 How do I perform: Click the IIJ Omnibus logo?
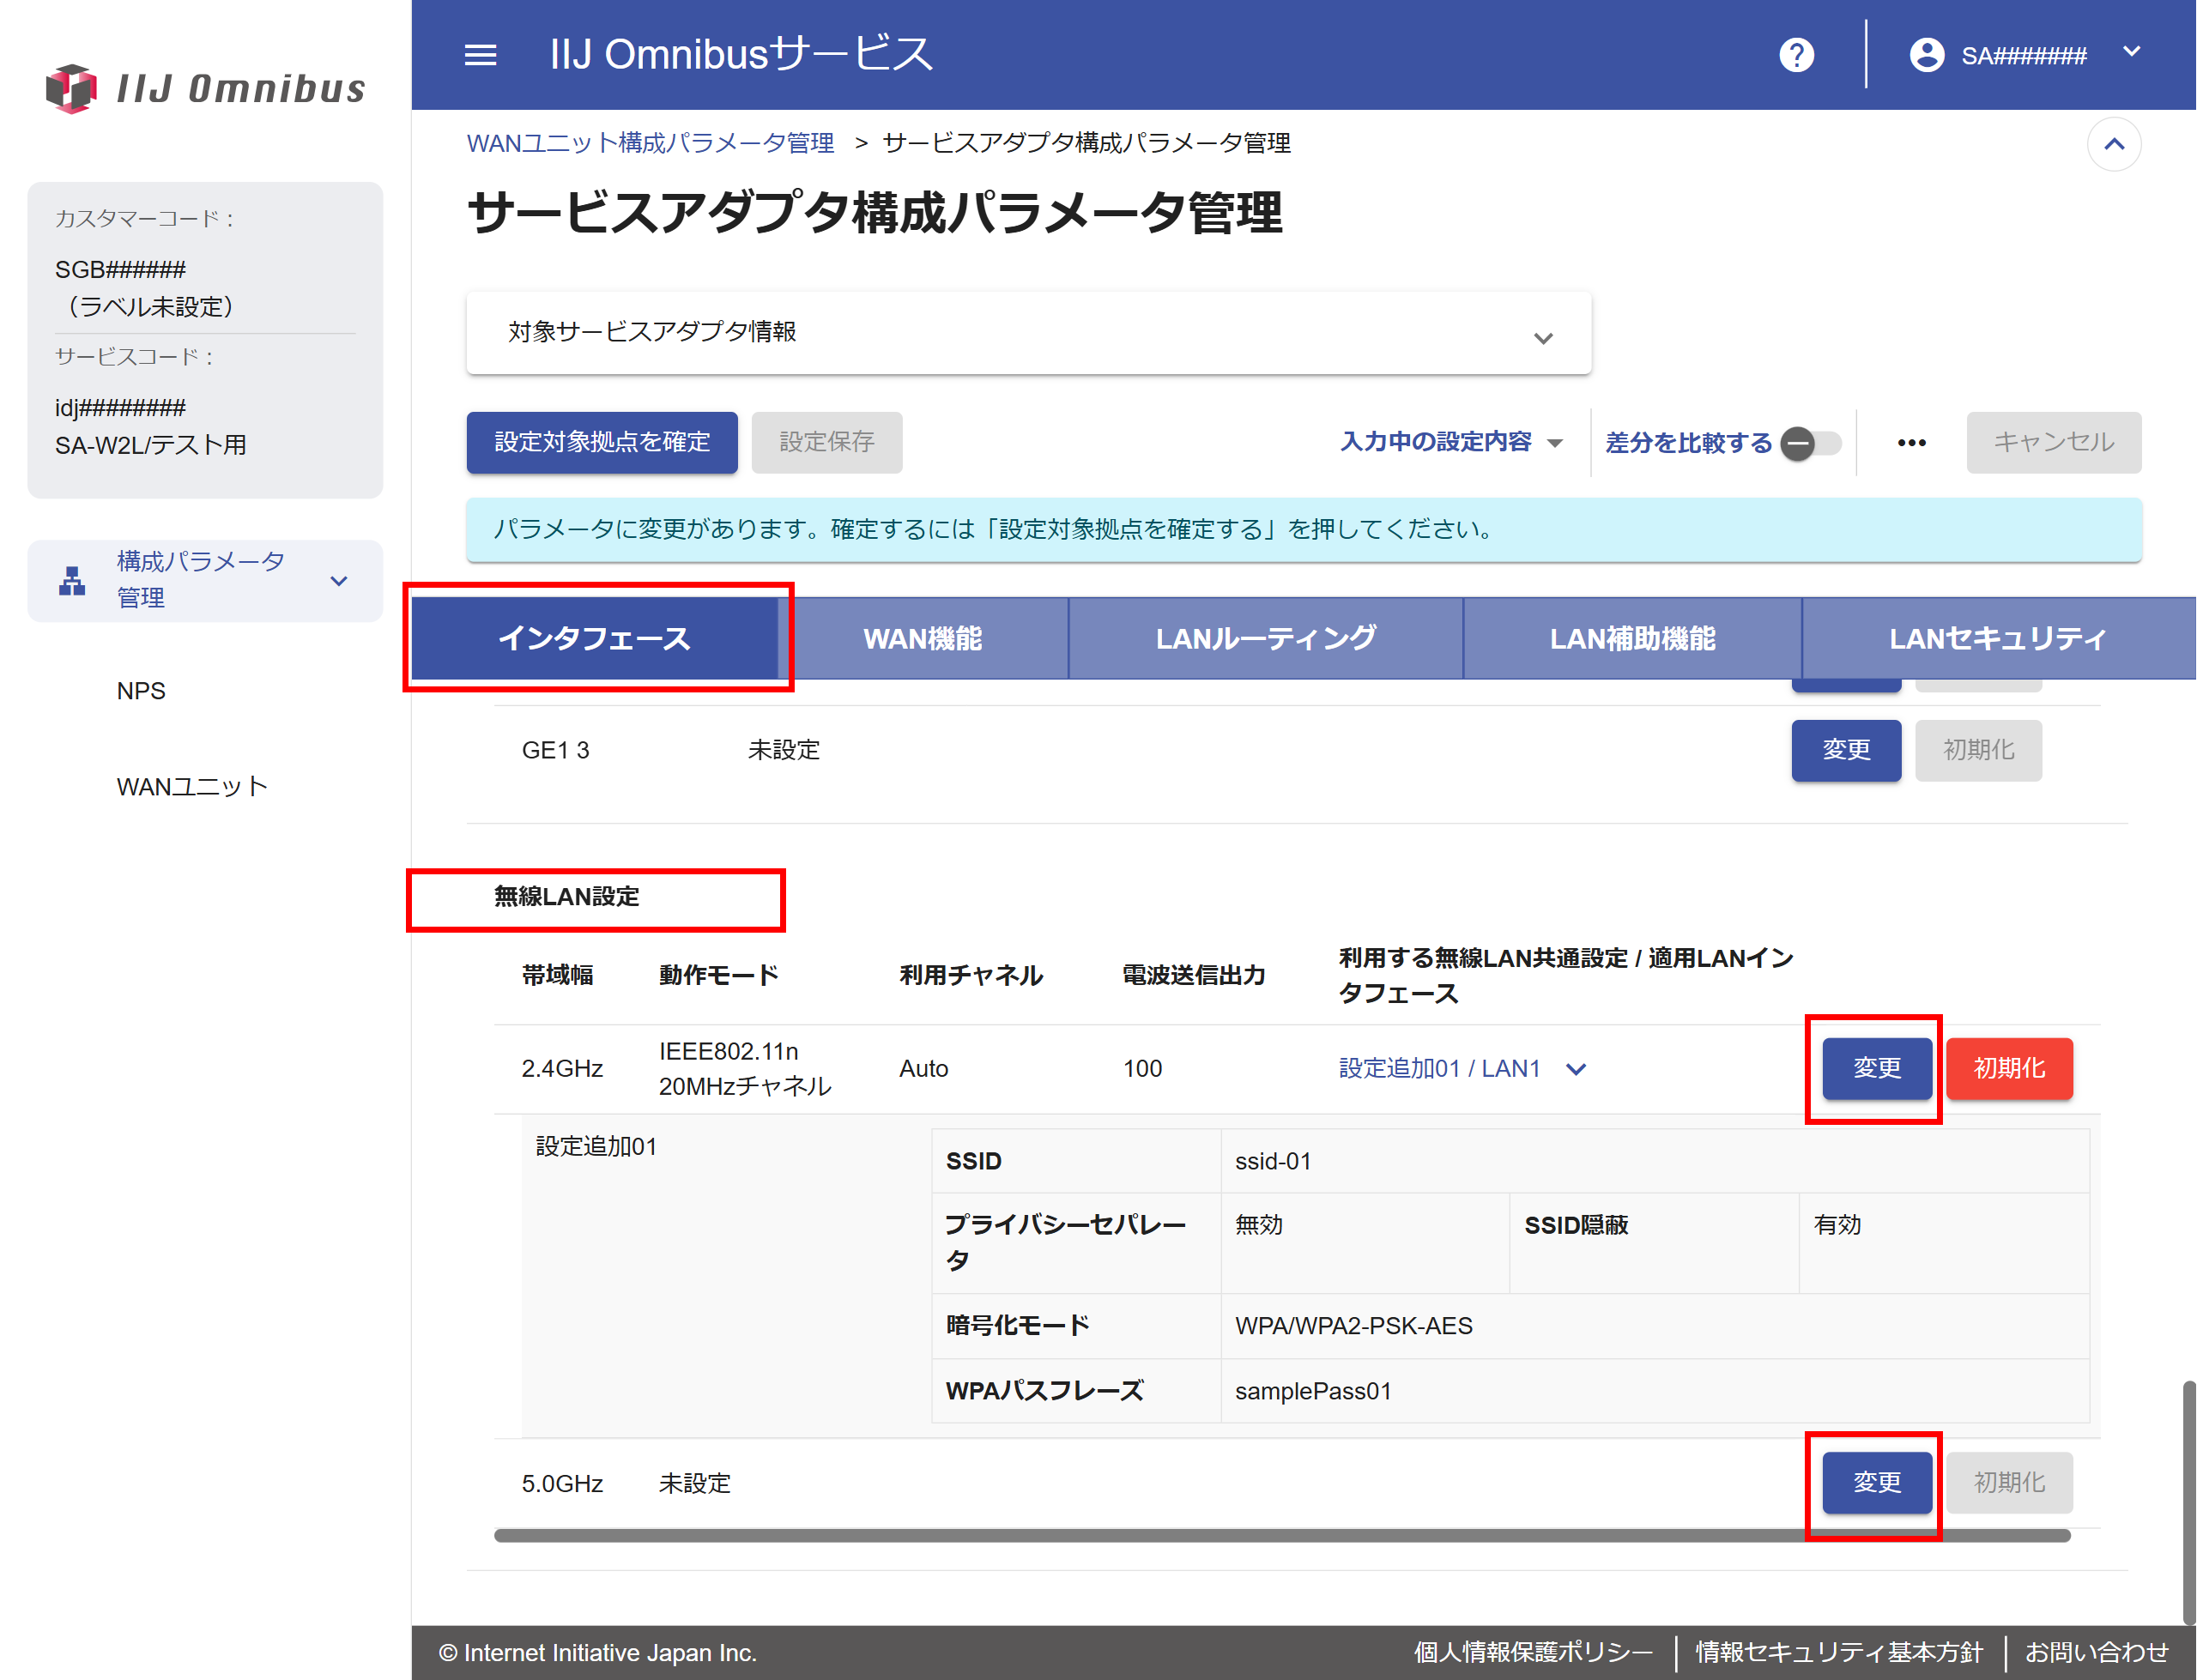(x=206, y=89)
